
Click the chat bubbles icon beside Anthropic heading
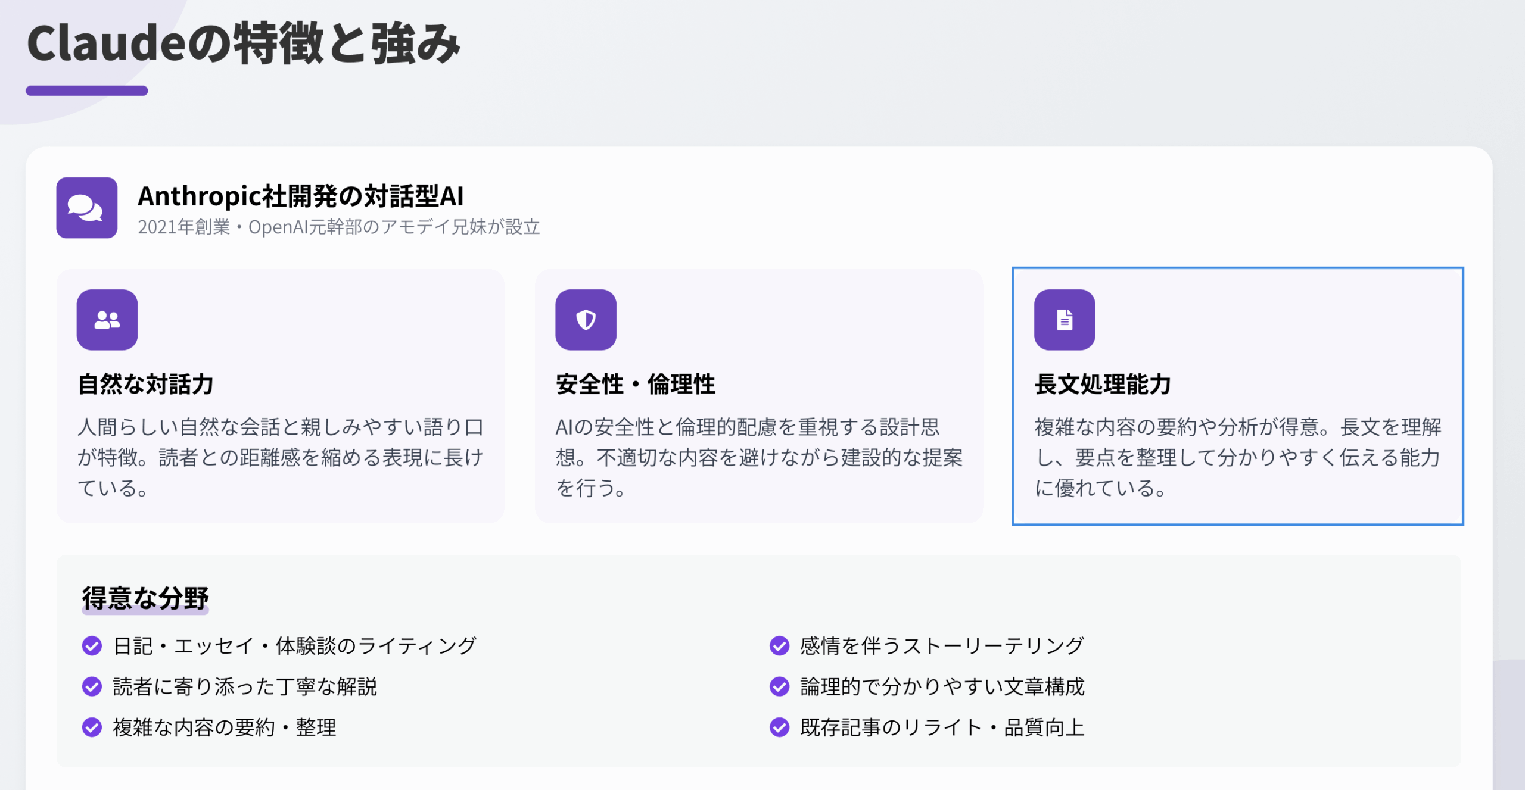pos(86,208)
